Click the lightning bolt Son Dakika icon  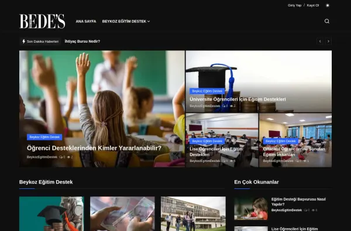pyautogui.click(x=24, y=42)
